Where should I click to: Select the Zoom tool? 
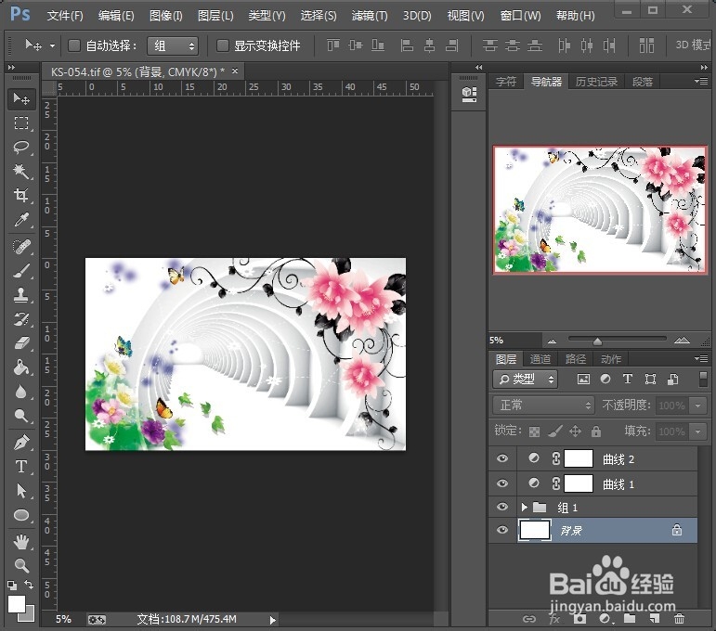tap(21, 566)
